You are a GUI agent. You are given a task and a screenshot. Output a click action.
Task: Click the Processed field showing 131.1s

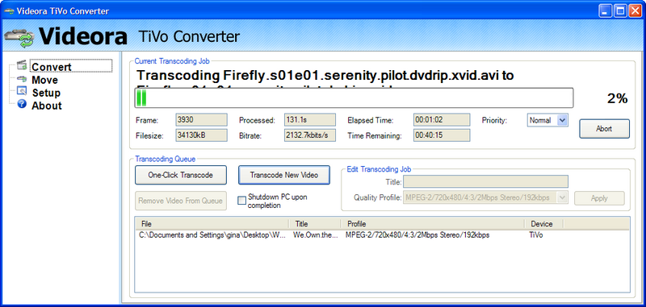tap(310, 120)
